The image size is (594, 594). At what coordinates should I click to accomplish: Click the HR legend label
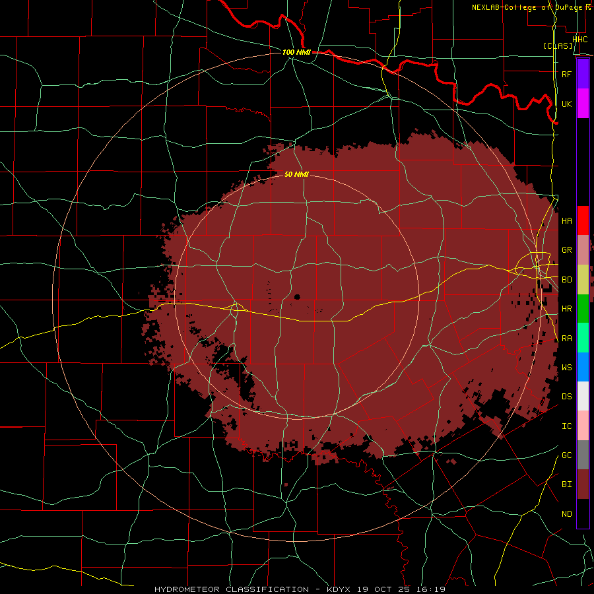point(566,309)
